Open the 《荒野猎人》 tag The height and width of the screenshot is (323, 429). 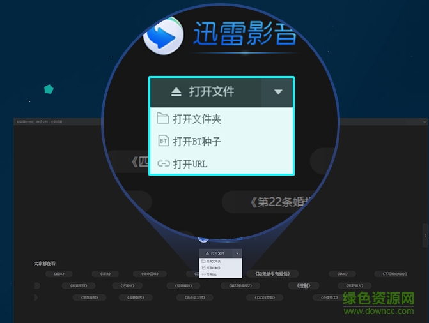pos(355,285)
